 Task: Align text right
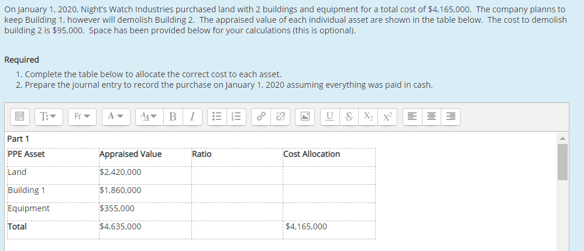[451, 116]
